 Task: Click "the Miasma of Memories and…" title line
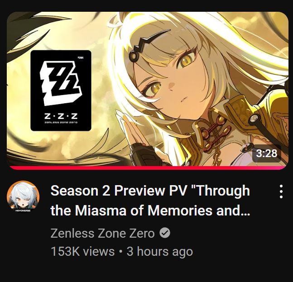click(150, 210)
